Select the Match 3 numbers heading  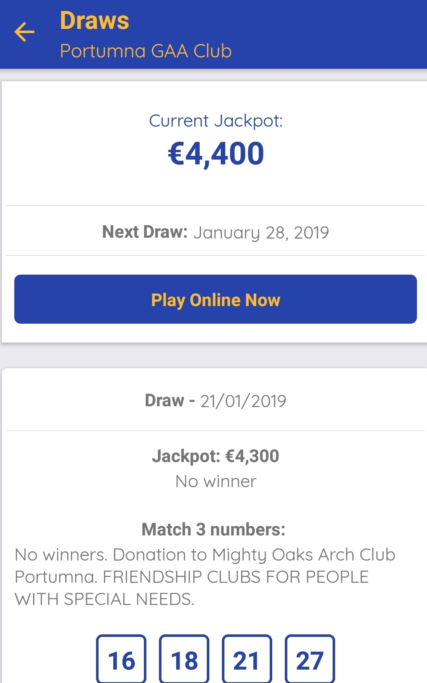click(x=213, y=529)
